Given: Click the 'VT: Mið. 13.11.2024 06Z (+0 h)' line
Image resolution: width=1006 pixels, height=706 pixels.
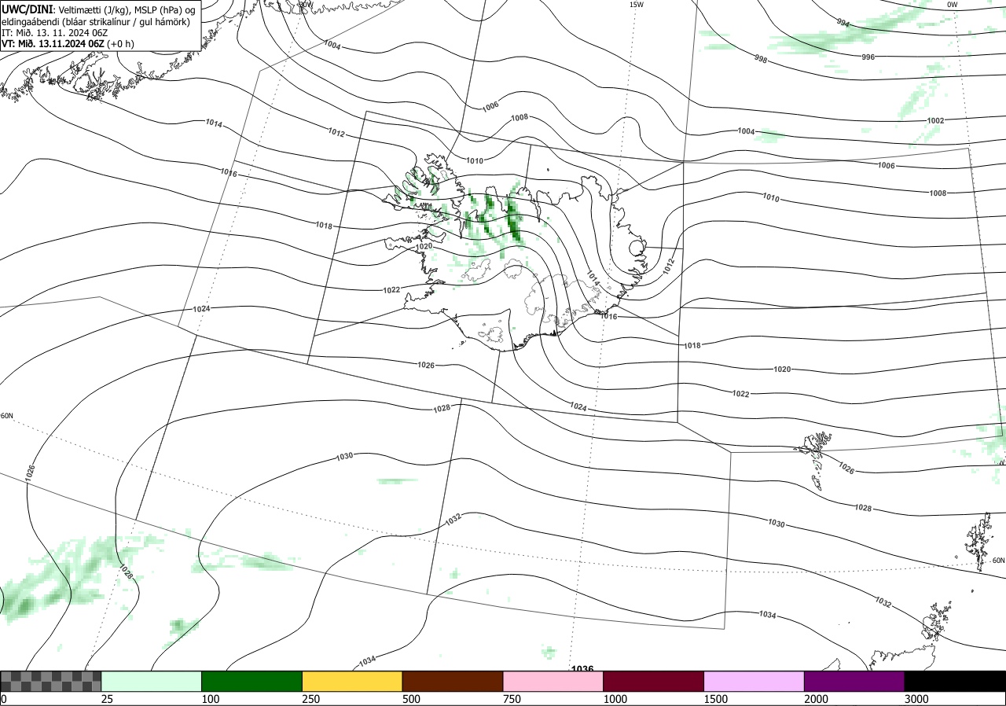Looking at the screenshot, I should pyautogui.click(x=68, y=44).
